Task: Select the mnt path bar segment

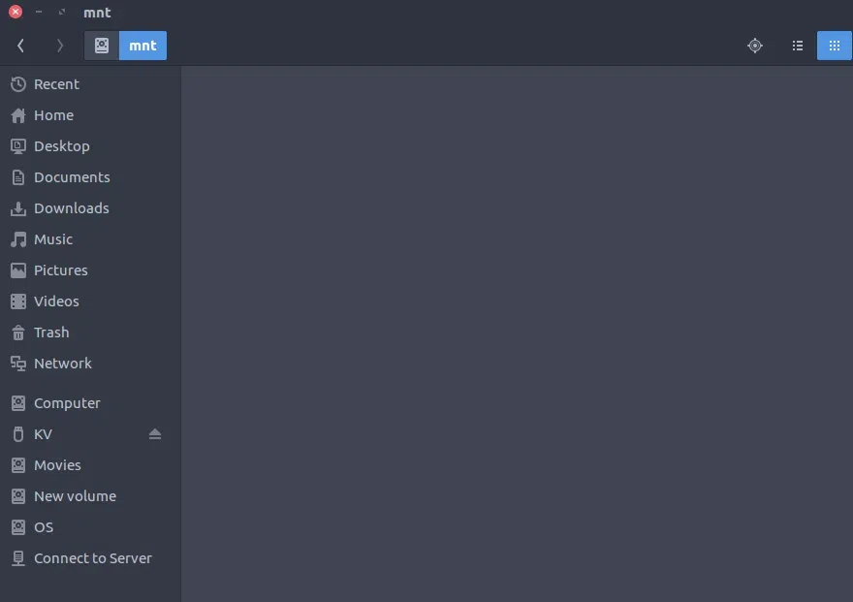Action: coord(142,46)
